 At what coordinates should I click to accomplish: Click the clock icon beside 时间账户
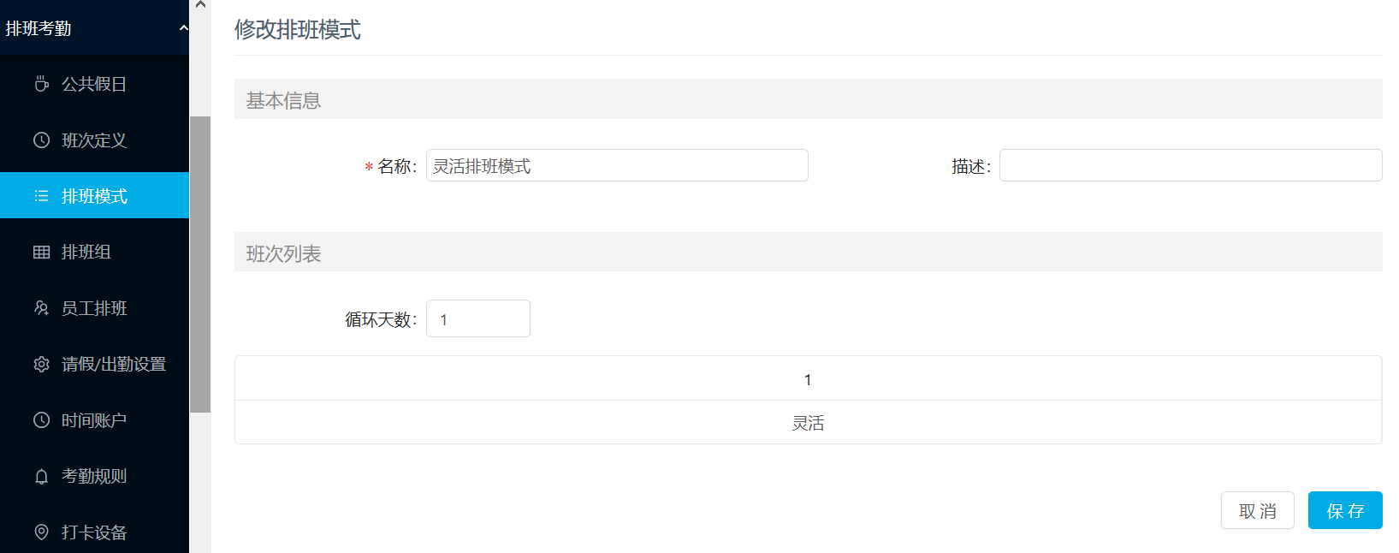[x=41, y=420]
